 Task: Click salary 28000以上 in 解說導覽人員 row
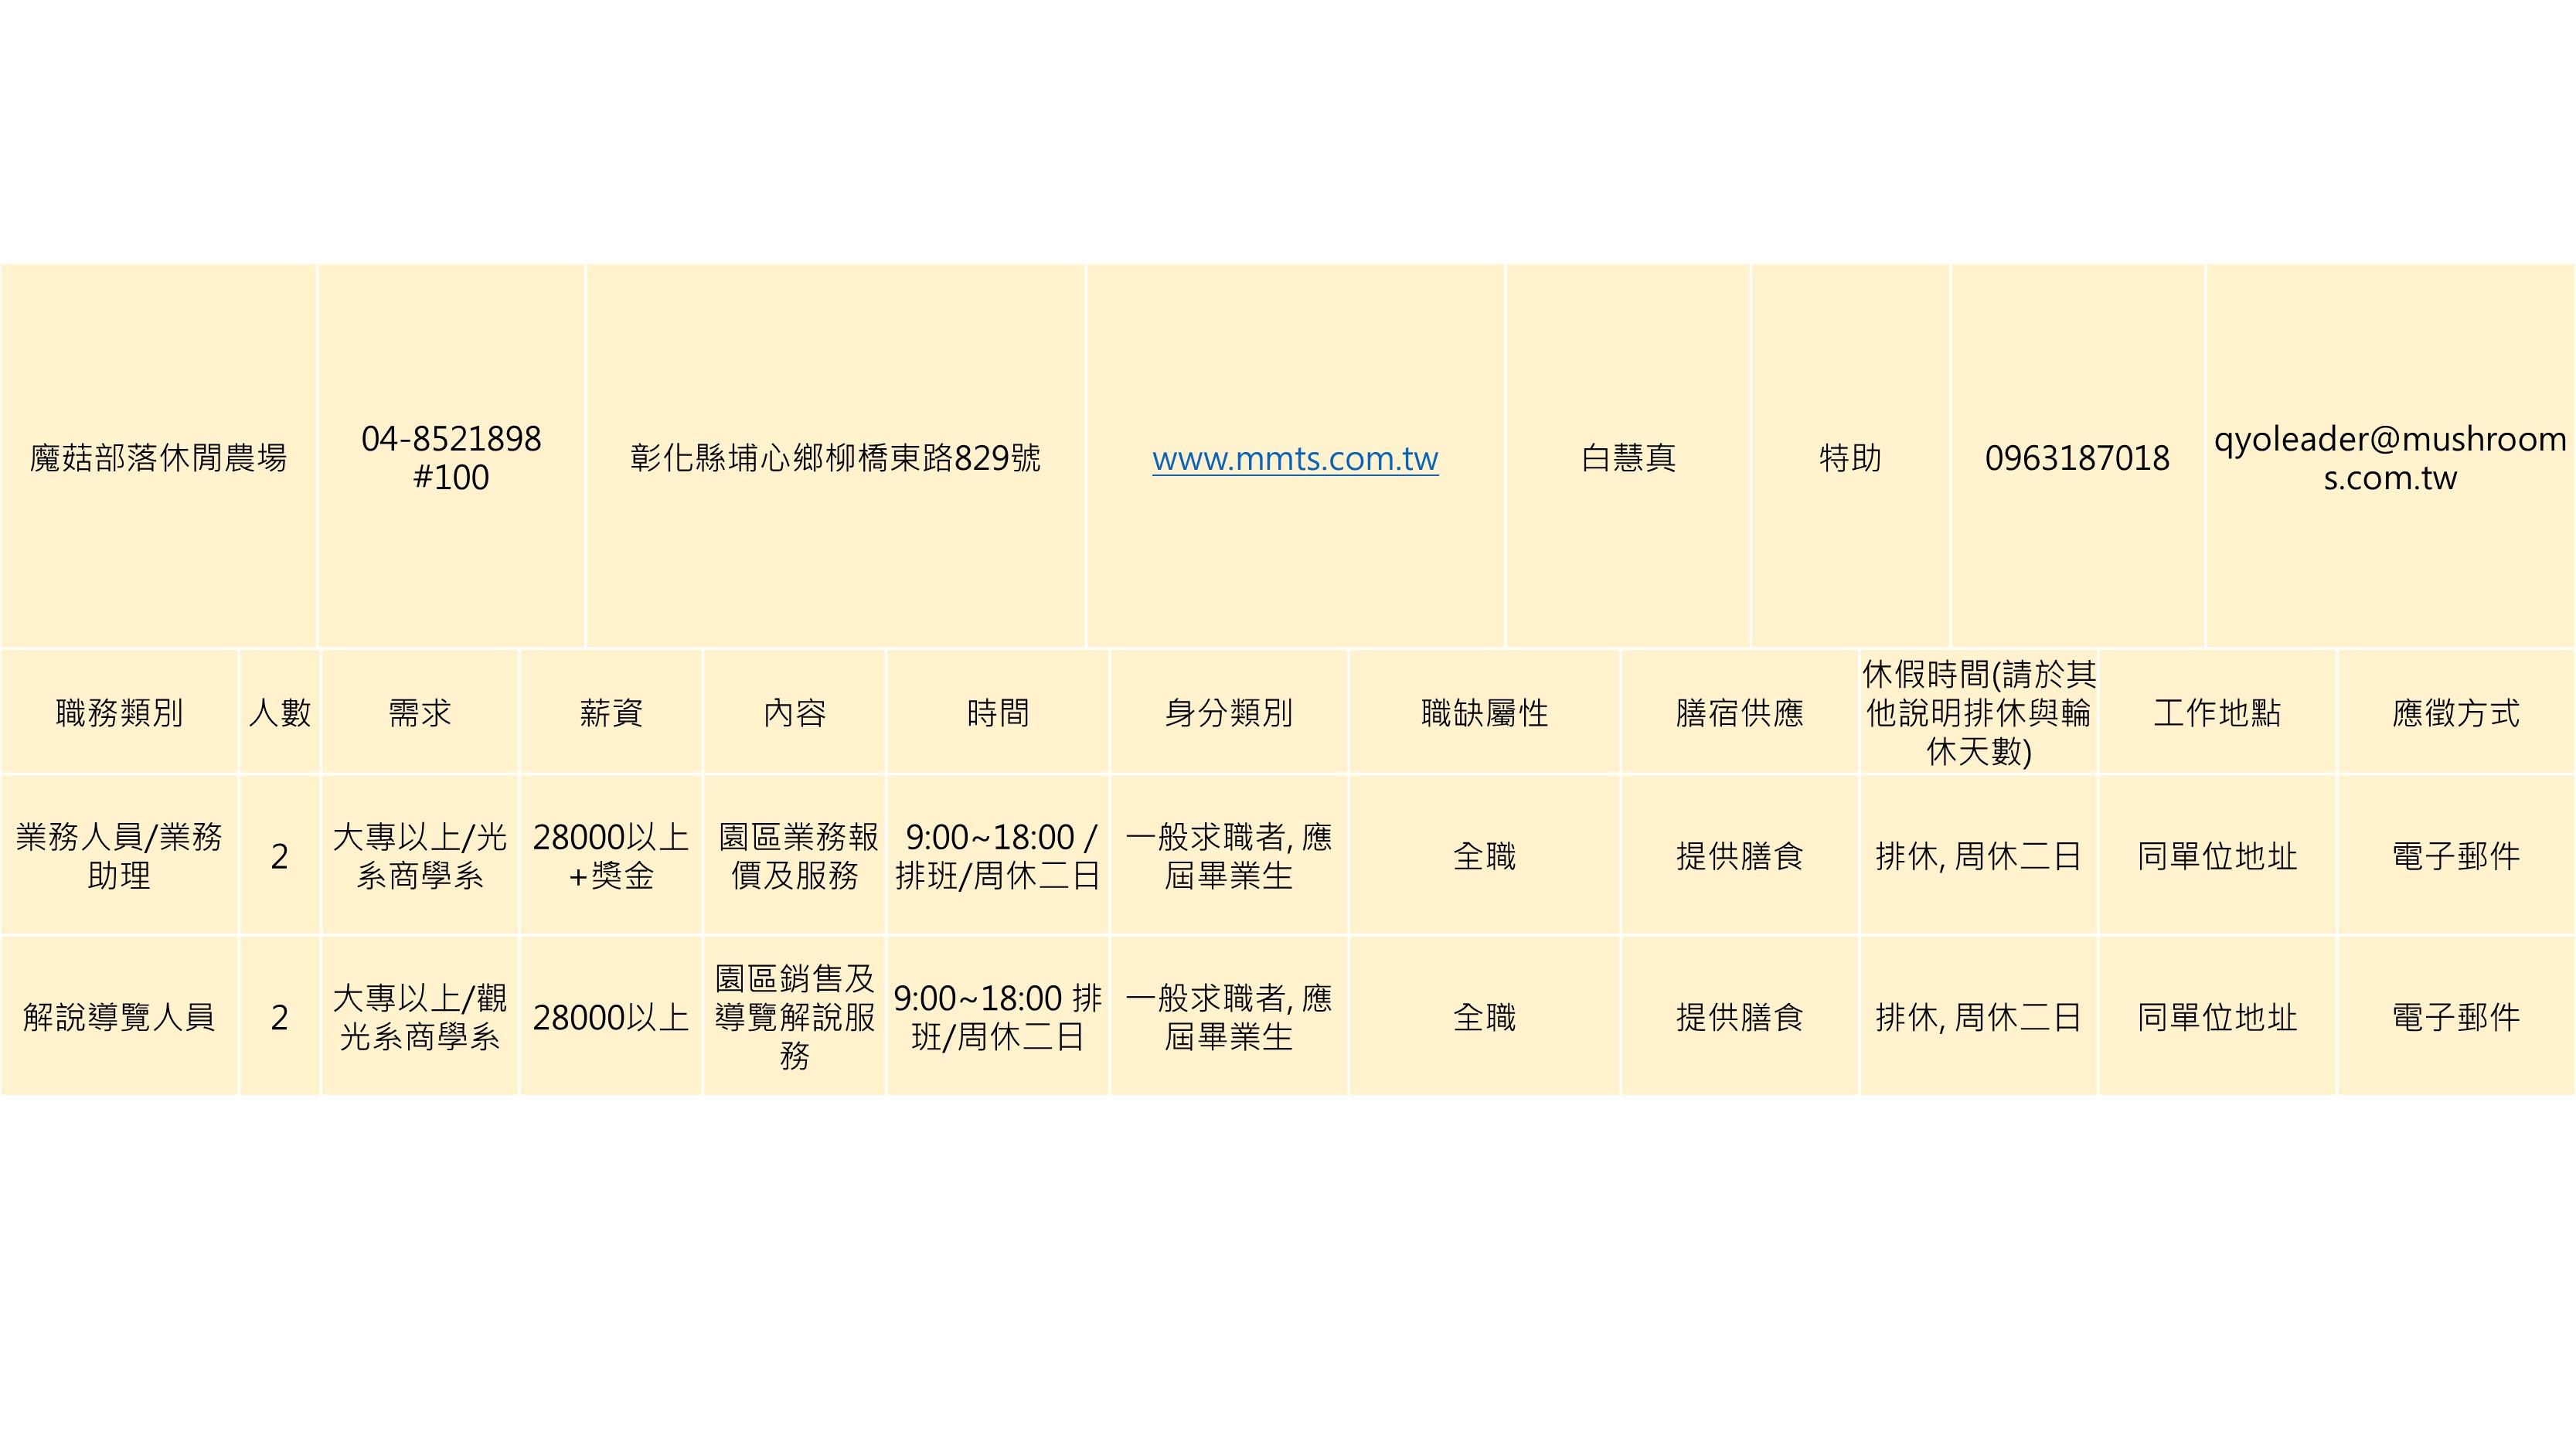pos(611,1016)
